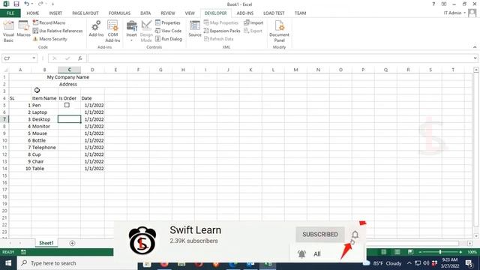Switch to Page Layout view
Image resolution: width=480 pixels, height=270 pixels.
(397, 252)
